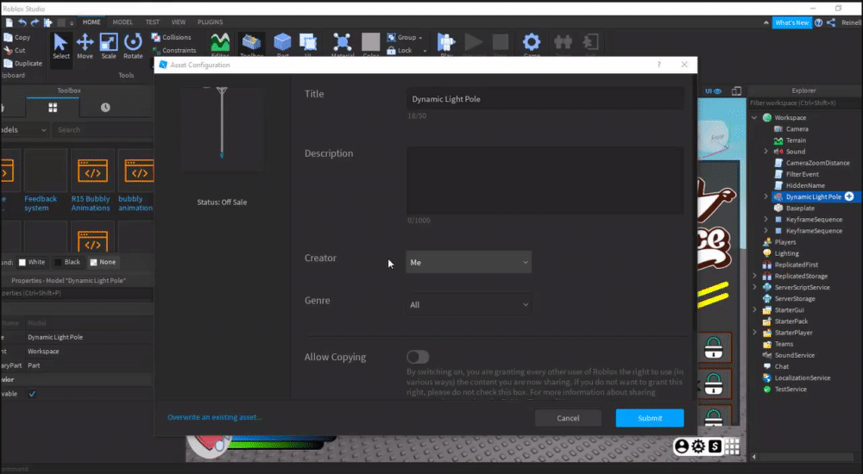Open the Feedback system asset link
The width and height of the screenshot is (863, 474).
point(41,203)
